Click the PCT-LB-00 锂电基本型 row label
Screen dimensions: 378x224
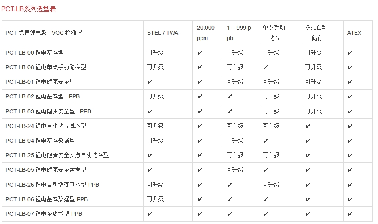(34, 53)
